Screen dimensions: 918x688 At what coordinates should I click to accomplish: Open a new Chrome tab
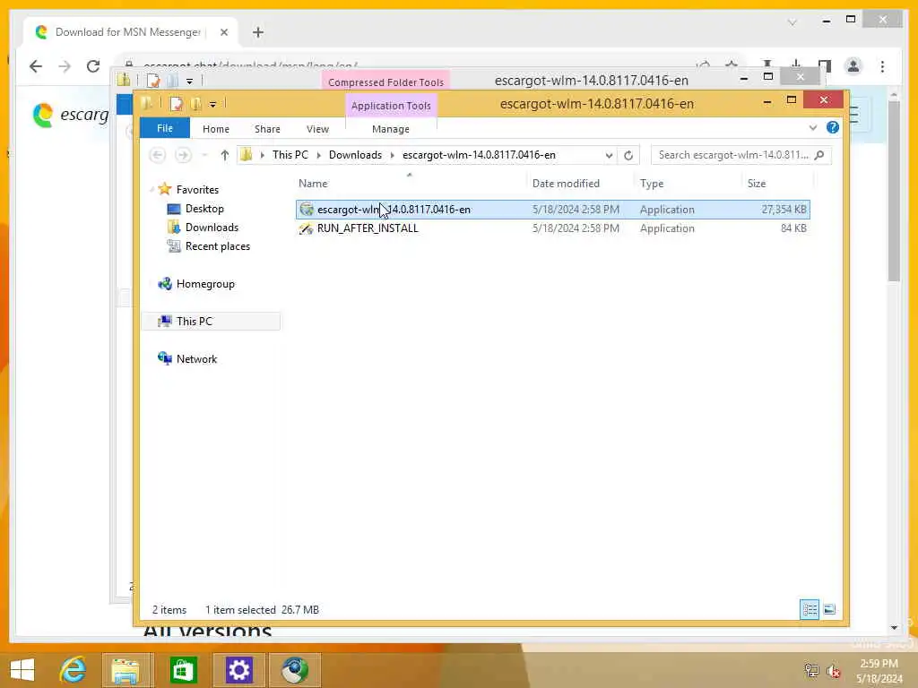(257, 32)
